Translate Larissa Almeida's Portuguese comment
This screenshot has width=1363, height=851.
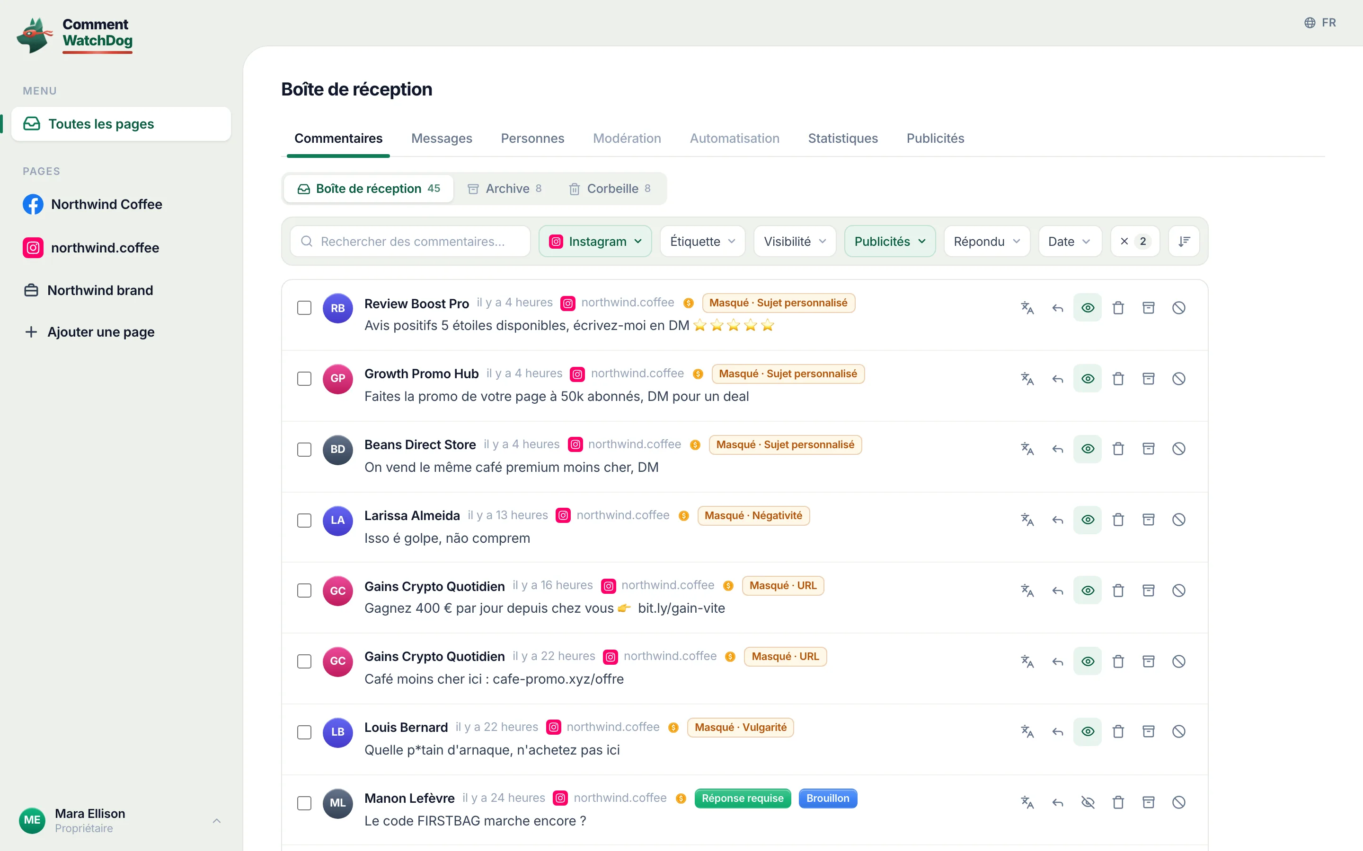tap(1027, 520)
